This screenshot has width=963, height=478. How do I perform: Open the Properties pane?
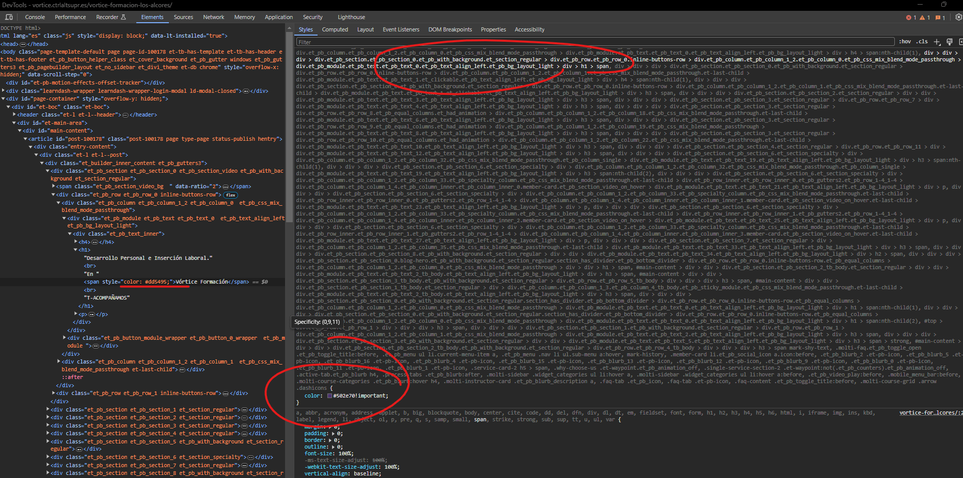(x=493, y=29)
